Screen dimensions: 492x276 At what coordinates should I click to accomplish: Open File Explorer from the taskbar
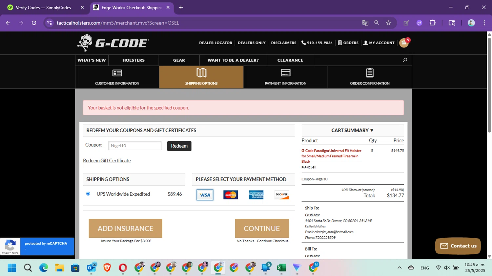click(59, 268)
